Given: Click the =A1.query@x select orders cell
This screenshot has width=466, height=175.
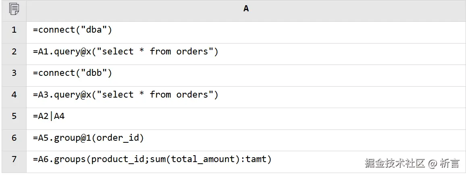Looking at the screenshot, I should pyautogui.click(x=125, y=52).
